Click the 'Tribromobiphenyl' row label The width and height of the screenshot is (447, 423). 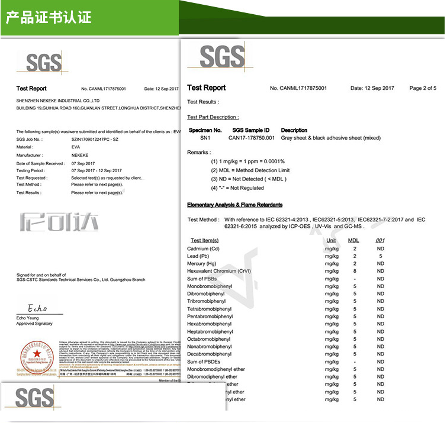[x=206, y=301]
